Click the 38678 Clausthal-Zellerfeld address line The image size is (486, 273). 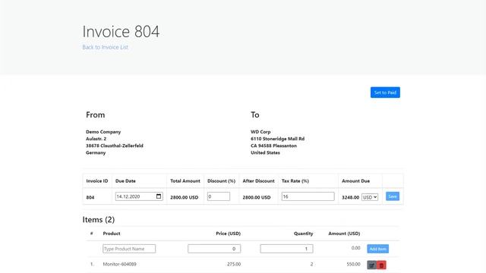[115, 146]
